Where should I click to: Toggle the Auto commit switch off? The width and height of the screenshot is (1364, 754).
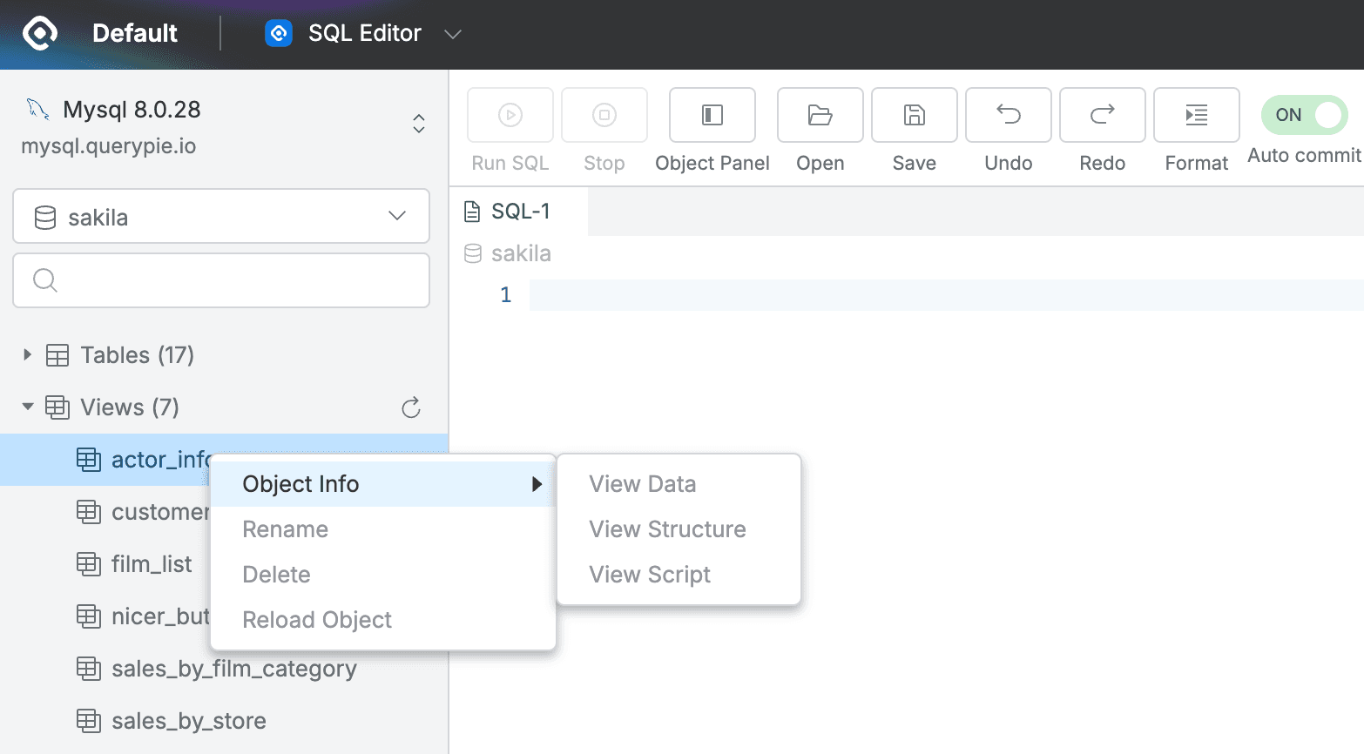tap(1304, 114)
